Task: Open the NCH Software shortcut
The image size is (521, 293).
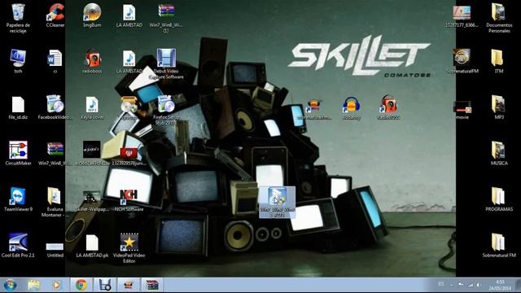Action: tap(129, 200)
